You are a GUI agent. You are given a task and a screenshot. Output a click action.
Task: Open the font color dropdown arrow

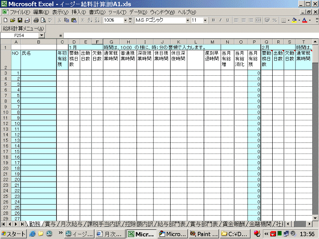click(310, 20)
